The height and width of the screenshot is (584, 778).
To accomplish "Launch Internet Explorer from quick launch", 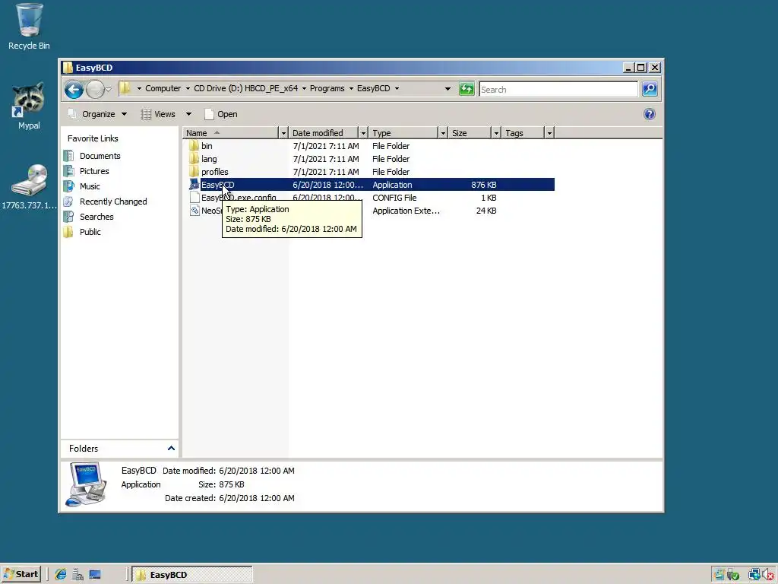I will [x=61, y=575].
